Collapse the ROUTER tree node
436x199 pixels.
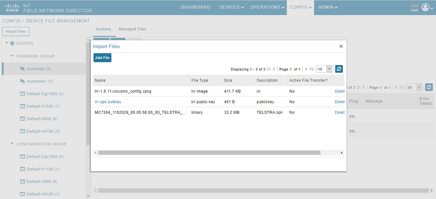(x=7, y=43)
